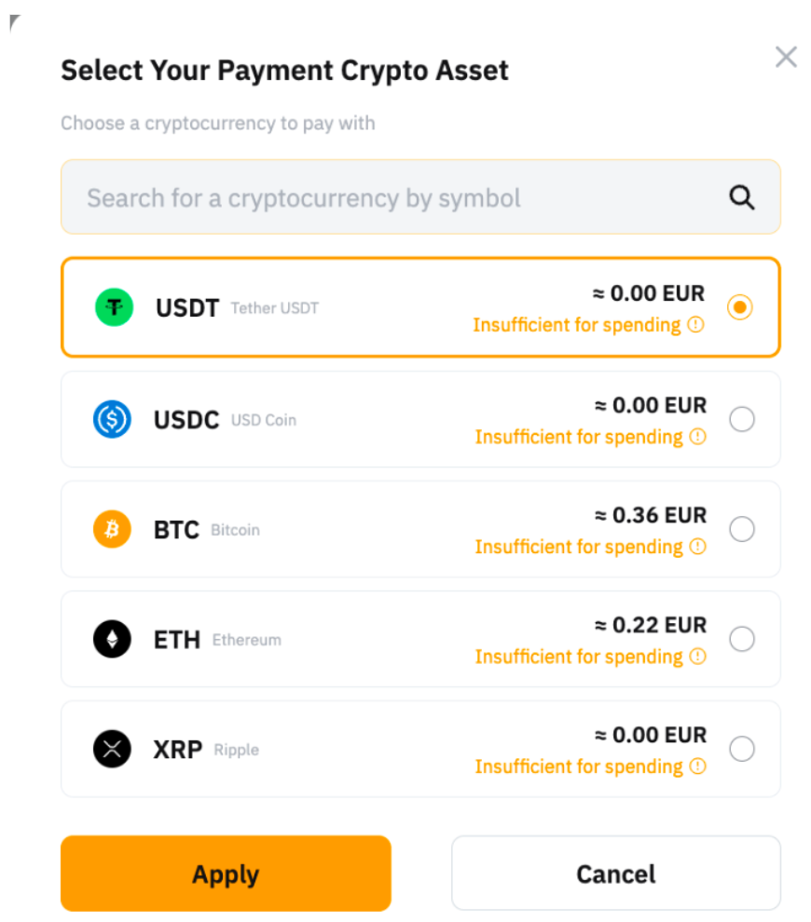
Task: Click the USDC coin icon
Action: coord(112,419)
